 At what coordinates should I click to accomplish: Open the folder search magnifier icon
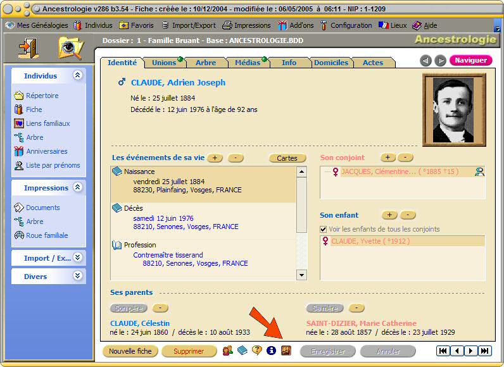pyautogui.click(x=70, y=48)
